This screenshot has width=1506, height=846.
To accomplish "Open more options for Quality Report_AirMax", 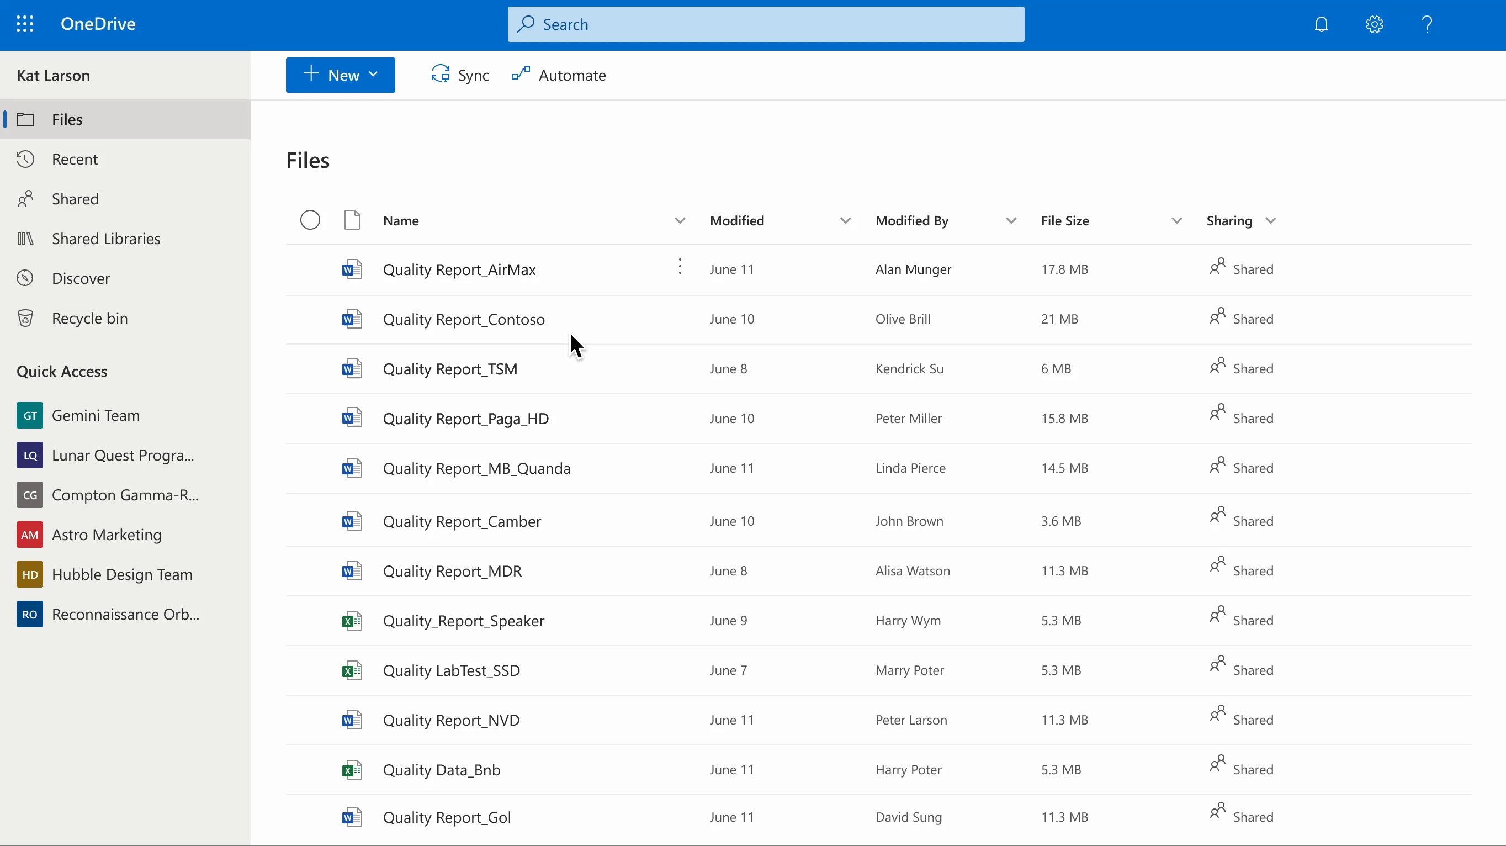I will 680,267.
